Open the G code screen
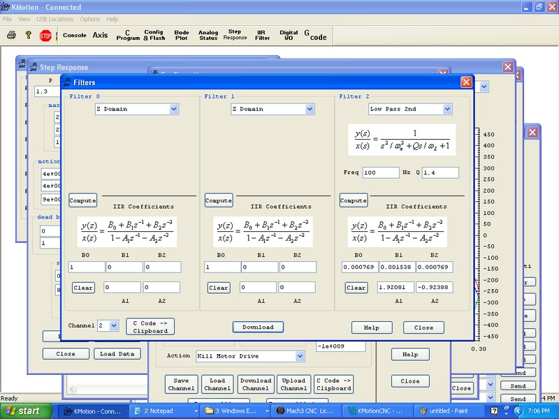 315,35
